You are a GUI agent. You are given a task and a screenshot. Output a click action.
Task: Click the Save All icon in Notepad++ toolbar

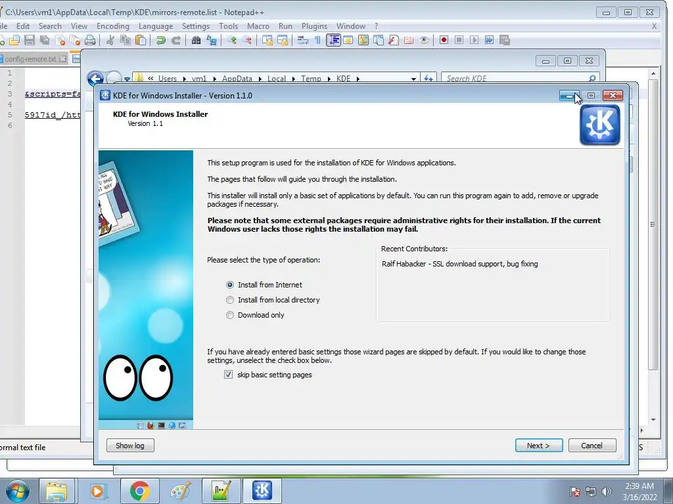(x=45, y=40)
